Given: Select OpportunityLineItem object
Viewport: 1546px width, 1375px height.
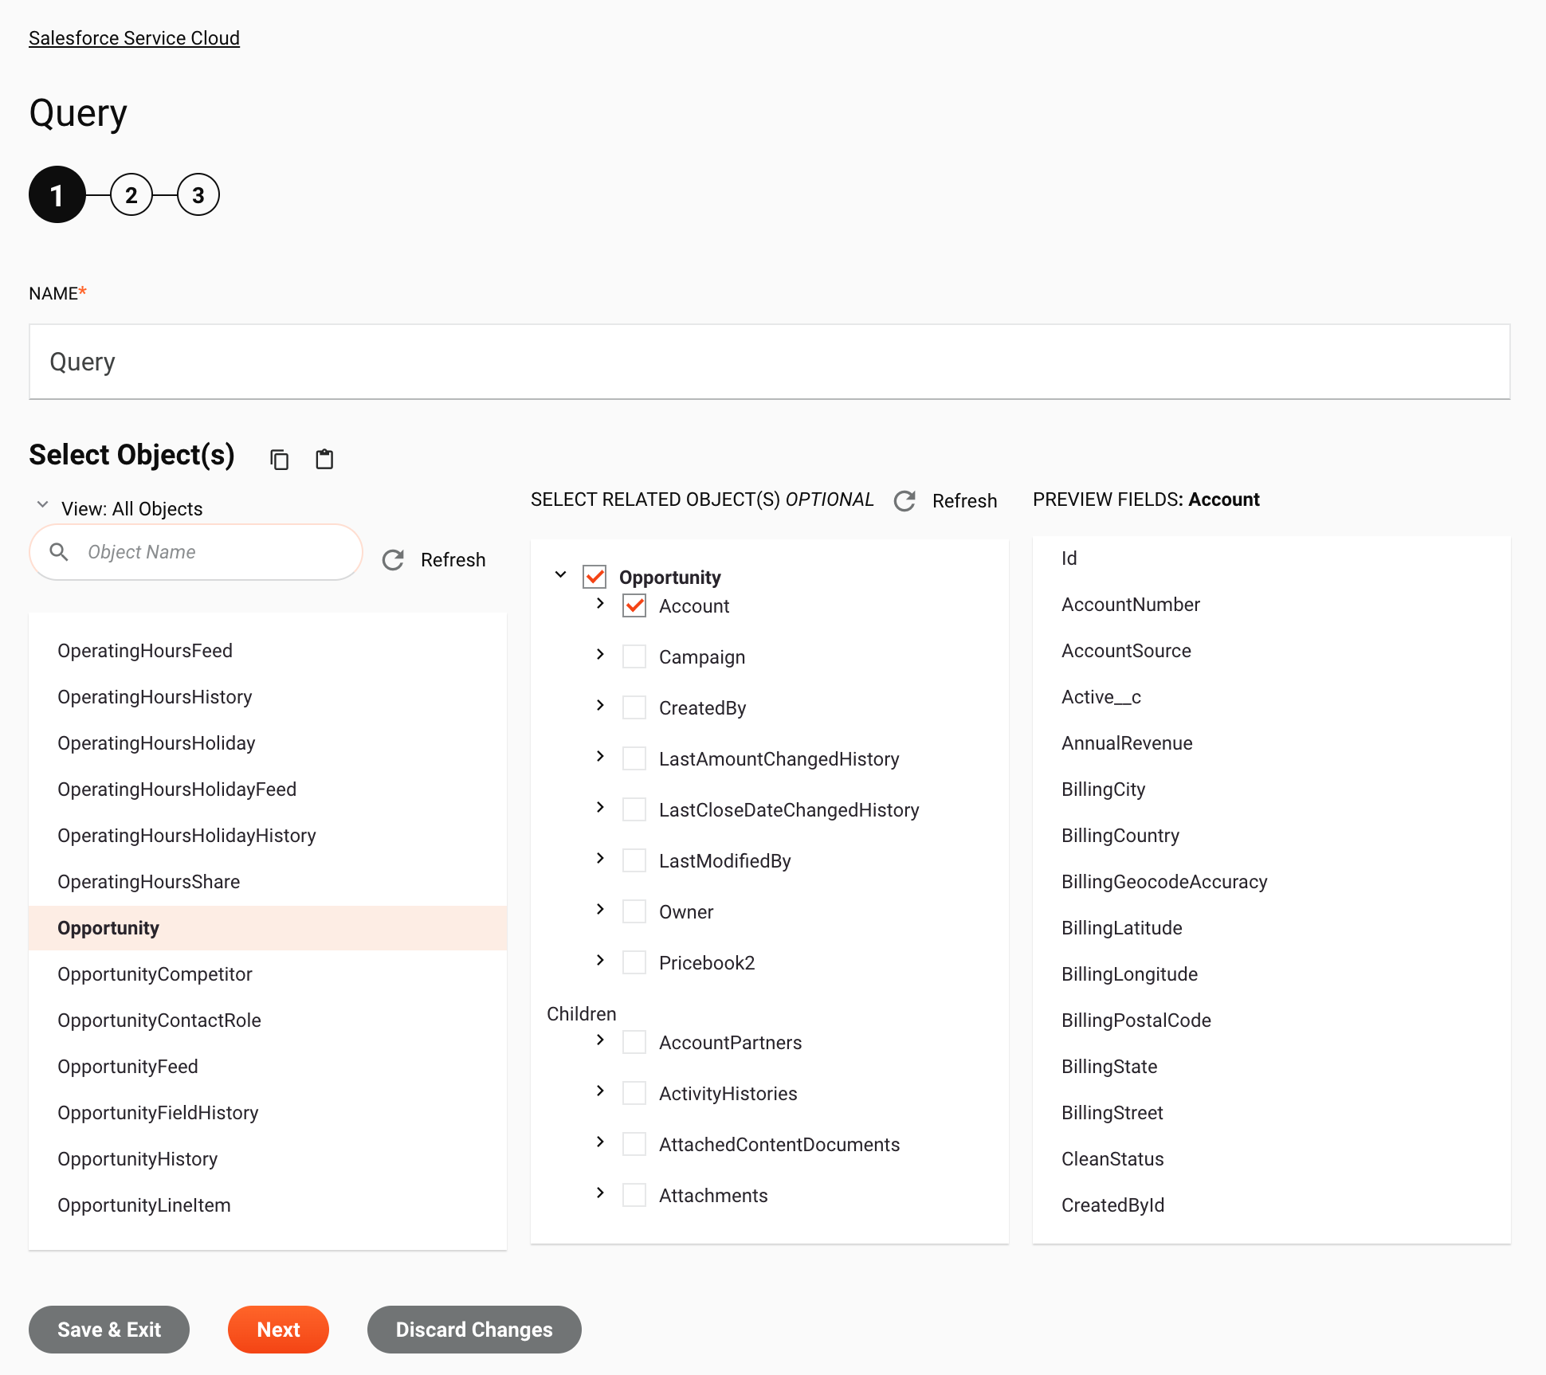Looking at the screenshot, I should pos(268,1205).
